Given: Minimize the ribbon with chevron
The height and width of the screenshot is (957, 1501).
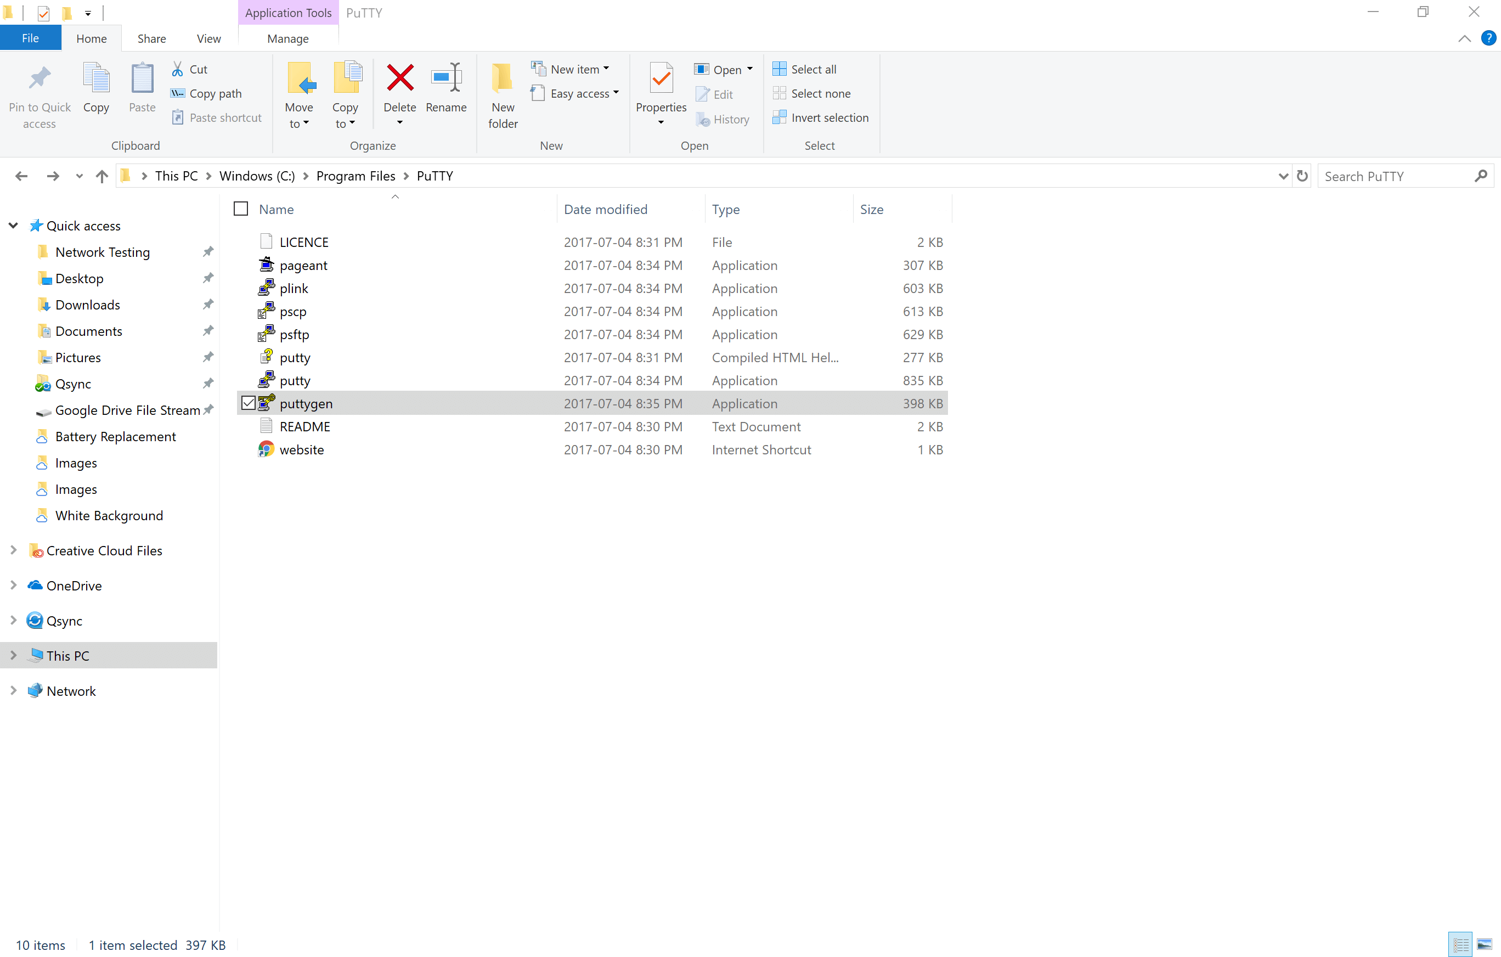Looking at the screenshot, I should coord(1464,38).
